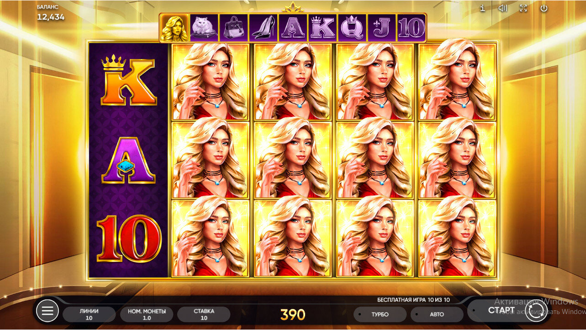Viewport: 586px width, 330px height.
Task: Enable ТУРБО mode
Action: click(380, 314)
